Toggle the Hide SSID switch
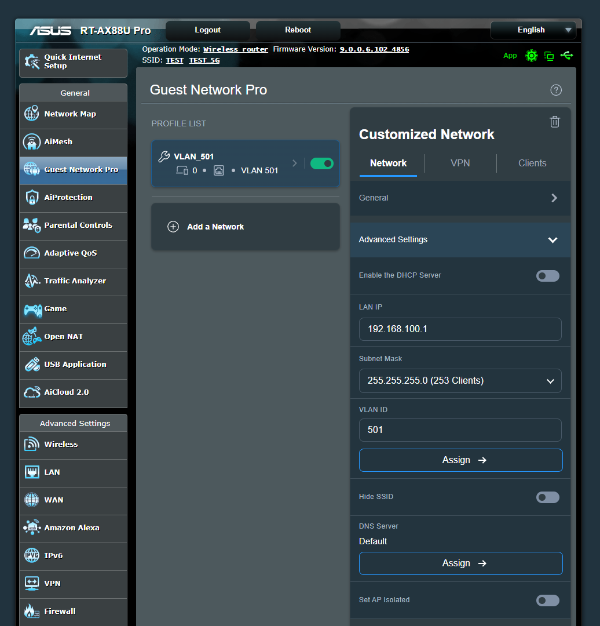This screenshot has width=600, height=626. tap(547, 497)
